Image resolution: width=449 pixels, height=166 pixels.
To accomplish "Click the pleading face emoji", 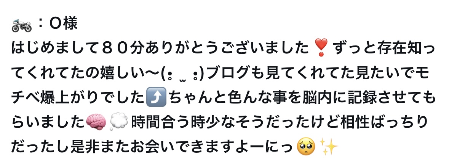I will pos(307,147).
